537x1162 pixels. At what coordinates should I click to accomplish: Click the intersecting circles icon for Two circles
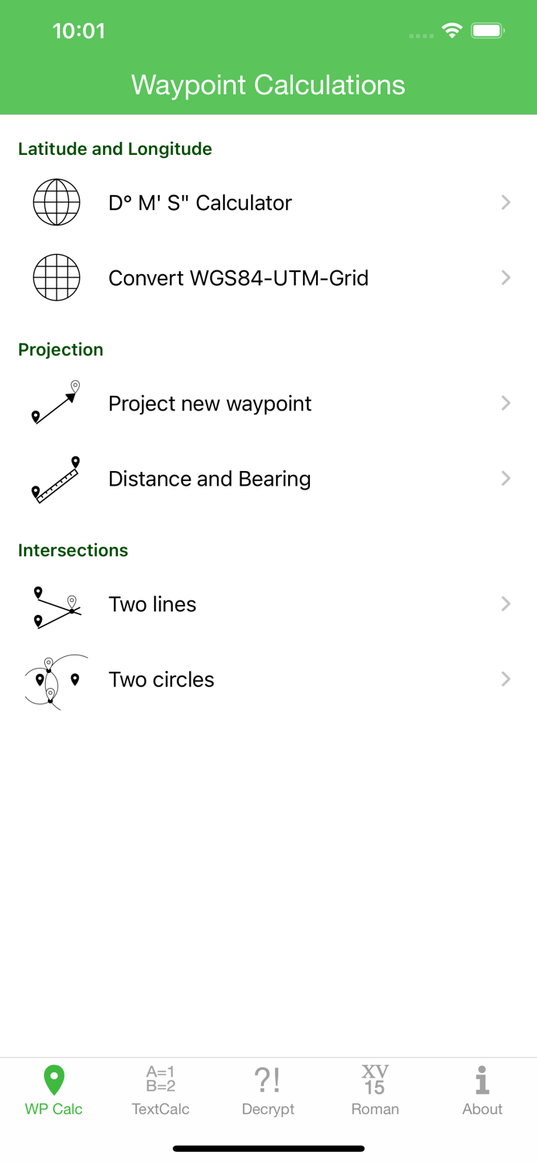point(56,679)
